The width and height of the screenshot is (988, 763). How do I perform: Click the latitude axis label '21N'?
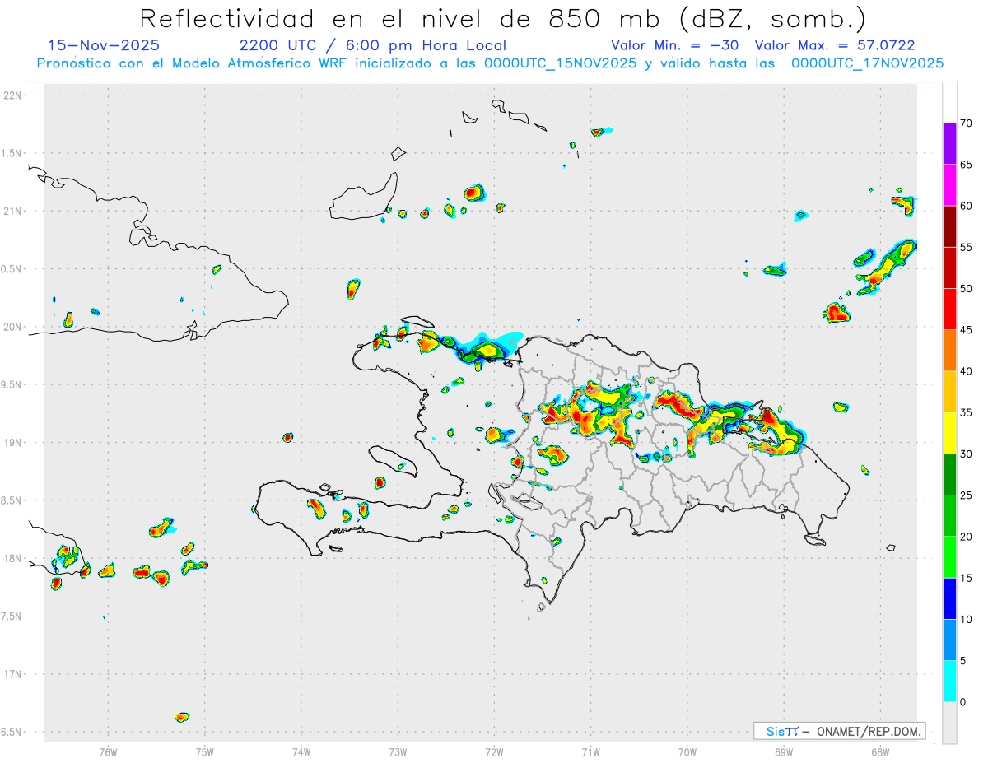14,211
